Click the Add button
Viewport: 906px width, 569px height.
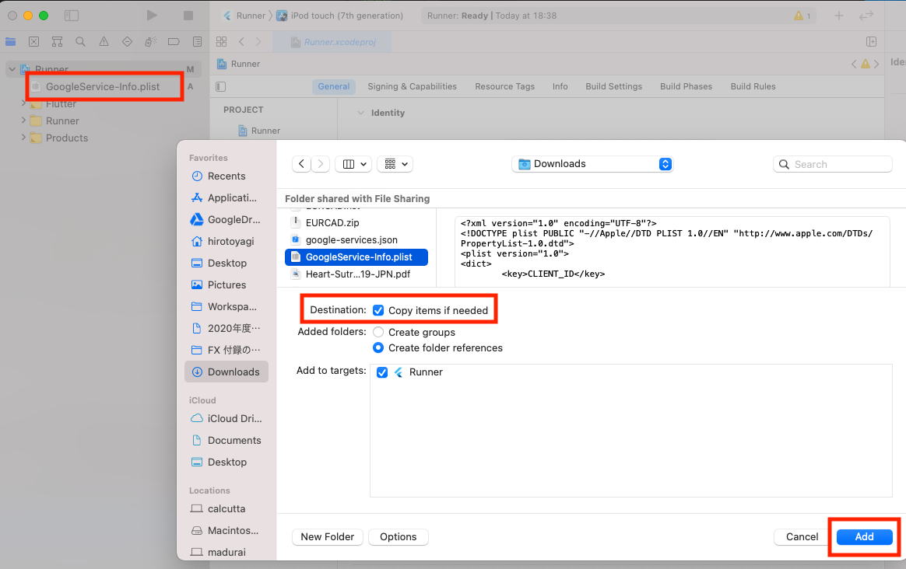pyautogui.click(x=864, y=537)
